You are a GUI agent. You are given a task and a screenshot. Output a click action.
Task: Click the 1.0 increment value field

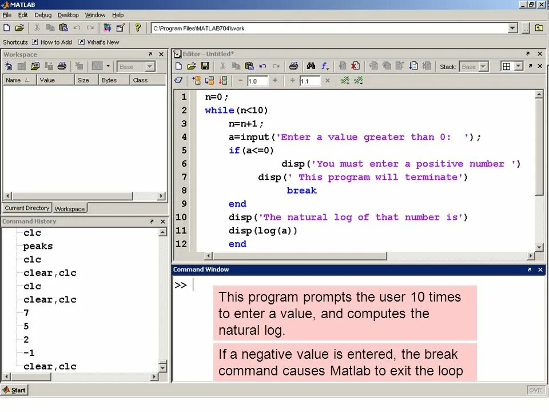point(257,81)
